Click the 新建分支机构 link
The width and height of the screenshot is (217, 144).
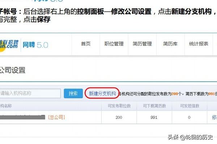tap(102, 94)
